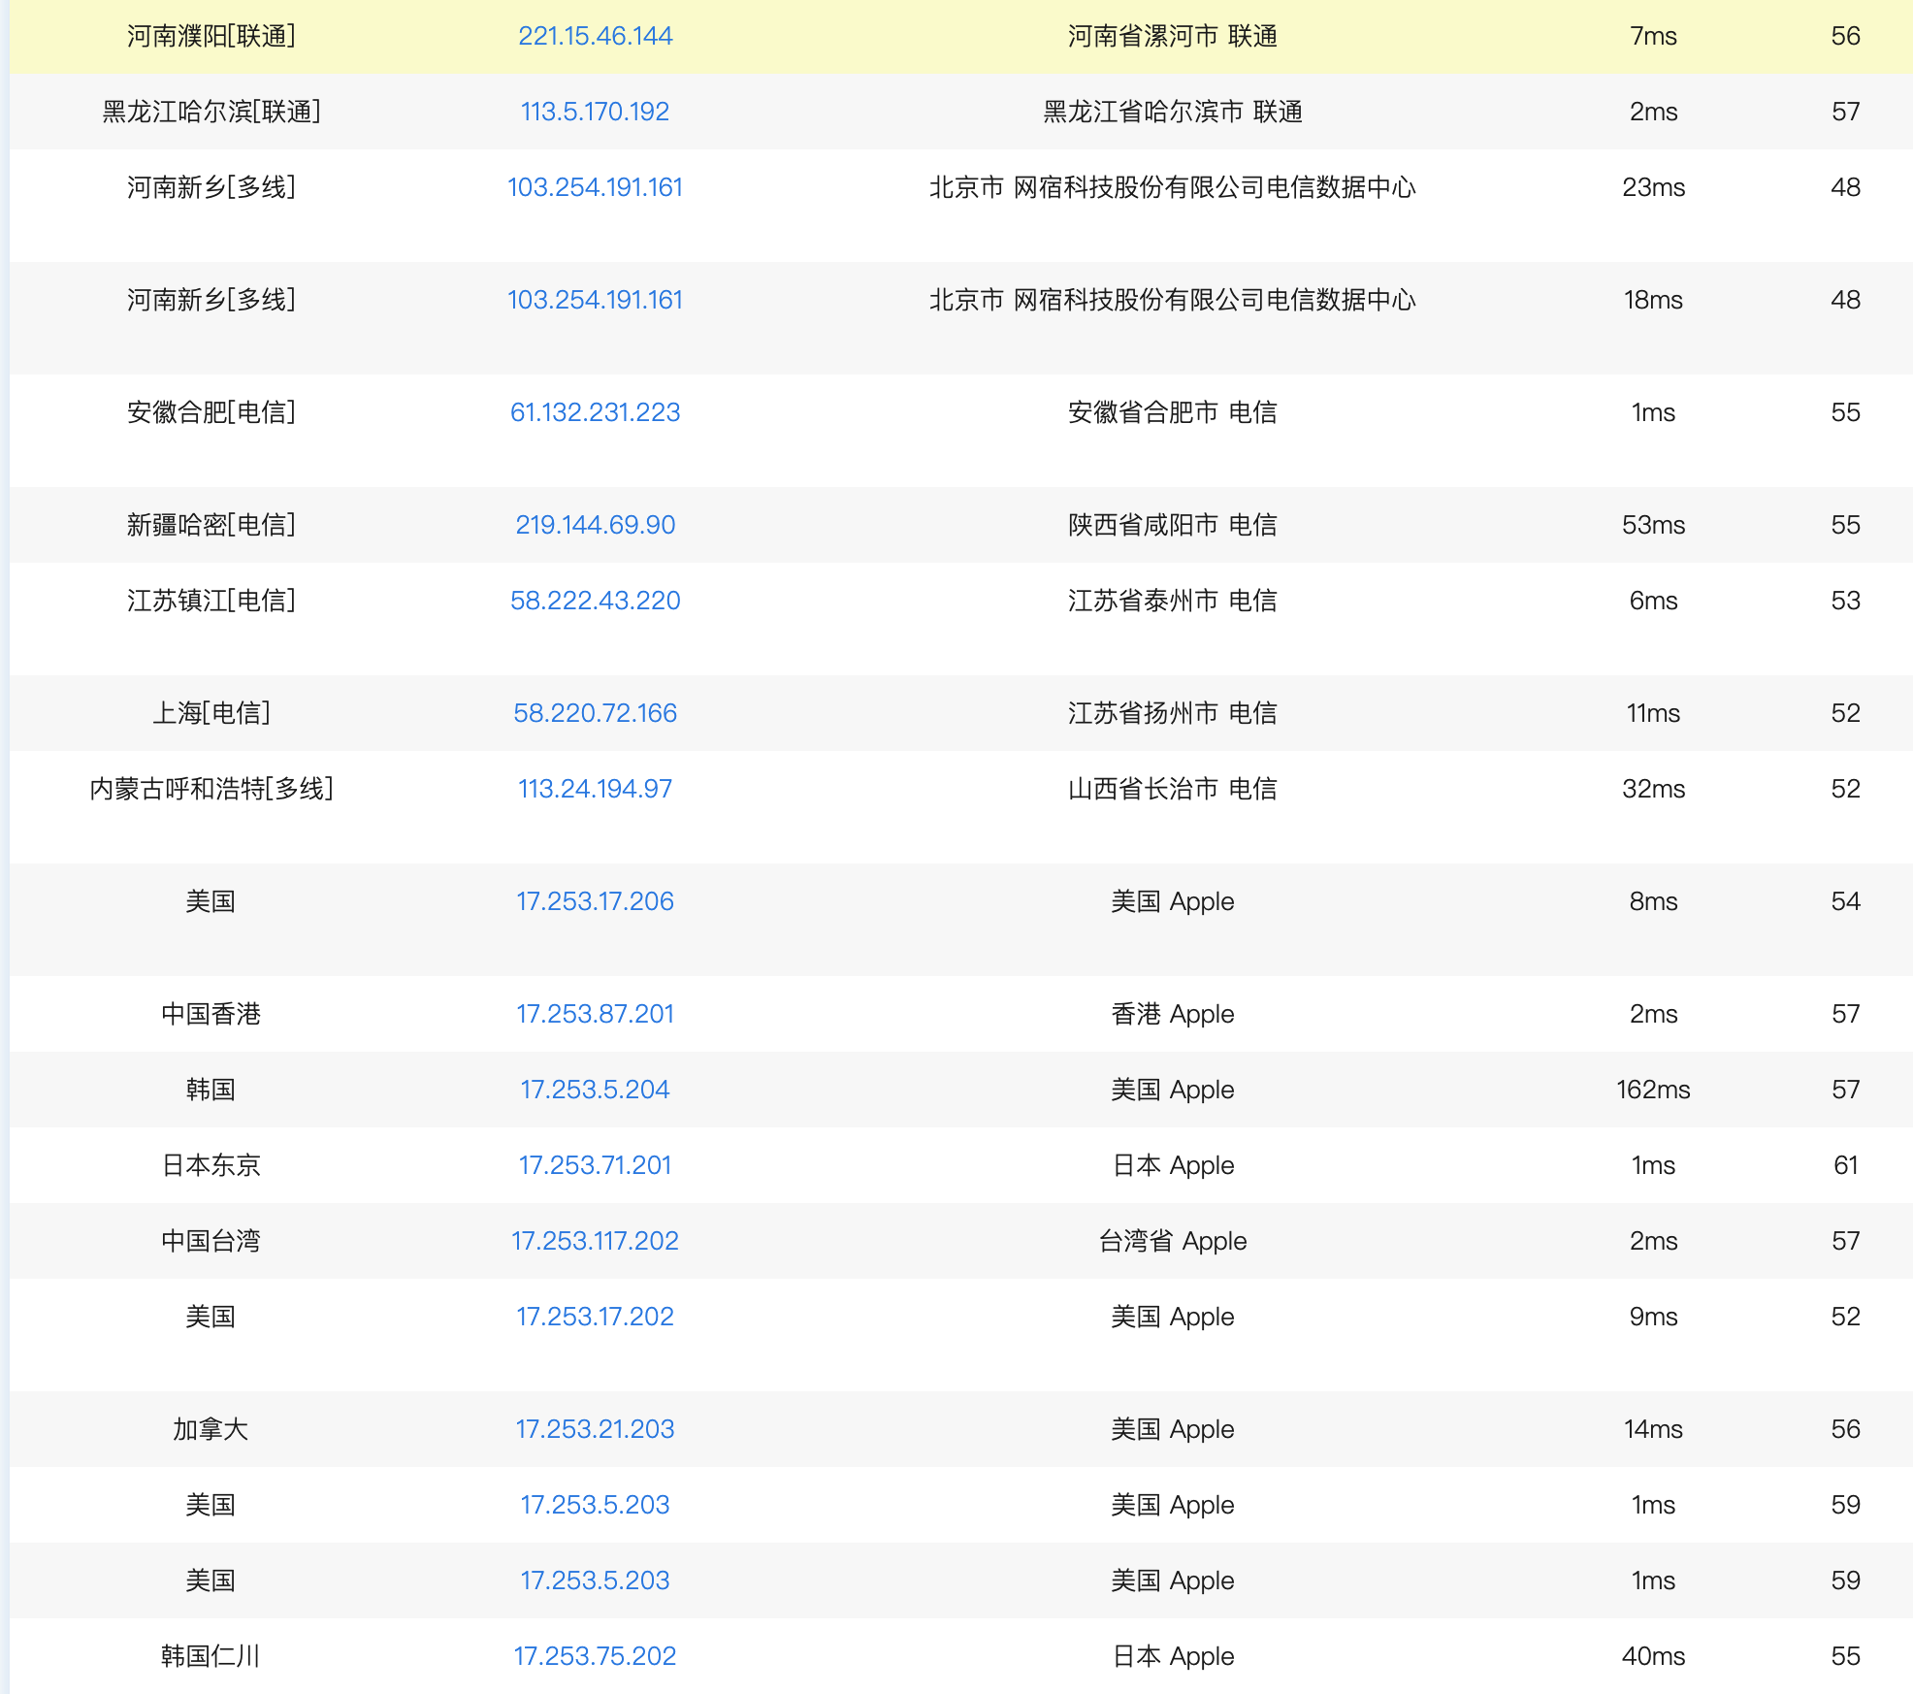Click TTL value 61 in Tokyo row
The width and height of the screenshot is (1913, 1694).
[x=1845, y=1165]
